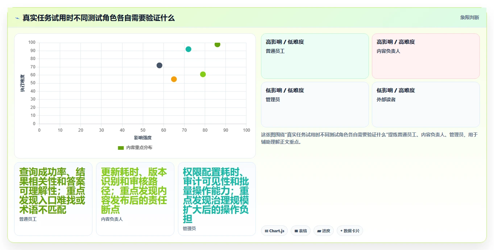Open the 低影响 / 高难度 quadrant card
Image resolution: width=494 pixels, height=250 pixels.
(x=426, y=105)
